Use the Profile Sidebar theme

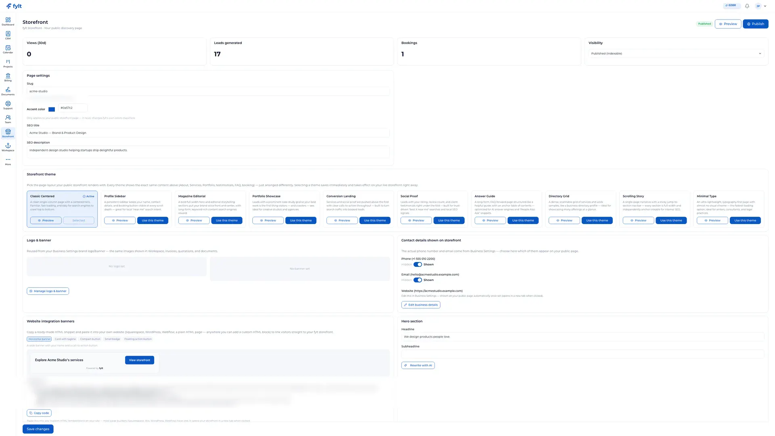(x=153, y=220)
